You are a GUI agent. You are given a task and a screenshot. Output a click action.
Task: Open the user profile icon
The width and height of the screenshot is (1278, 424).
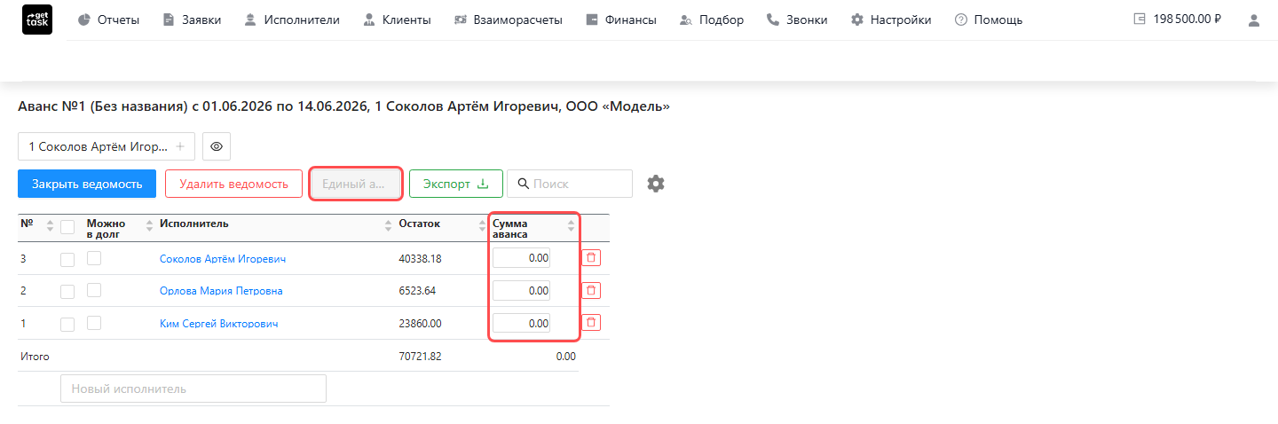click(1253, 20)
